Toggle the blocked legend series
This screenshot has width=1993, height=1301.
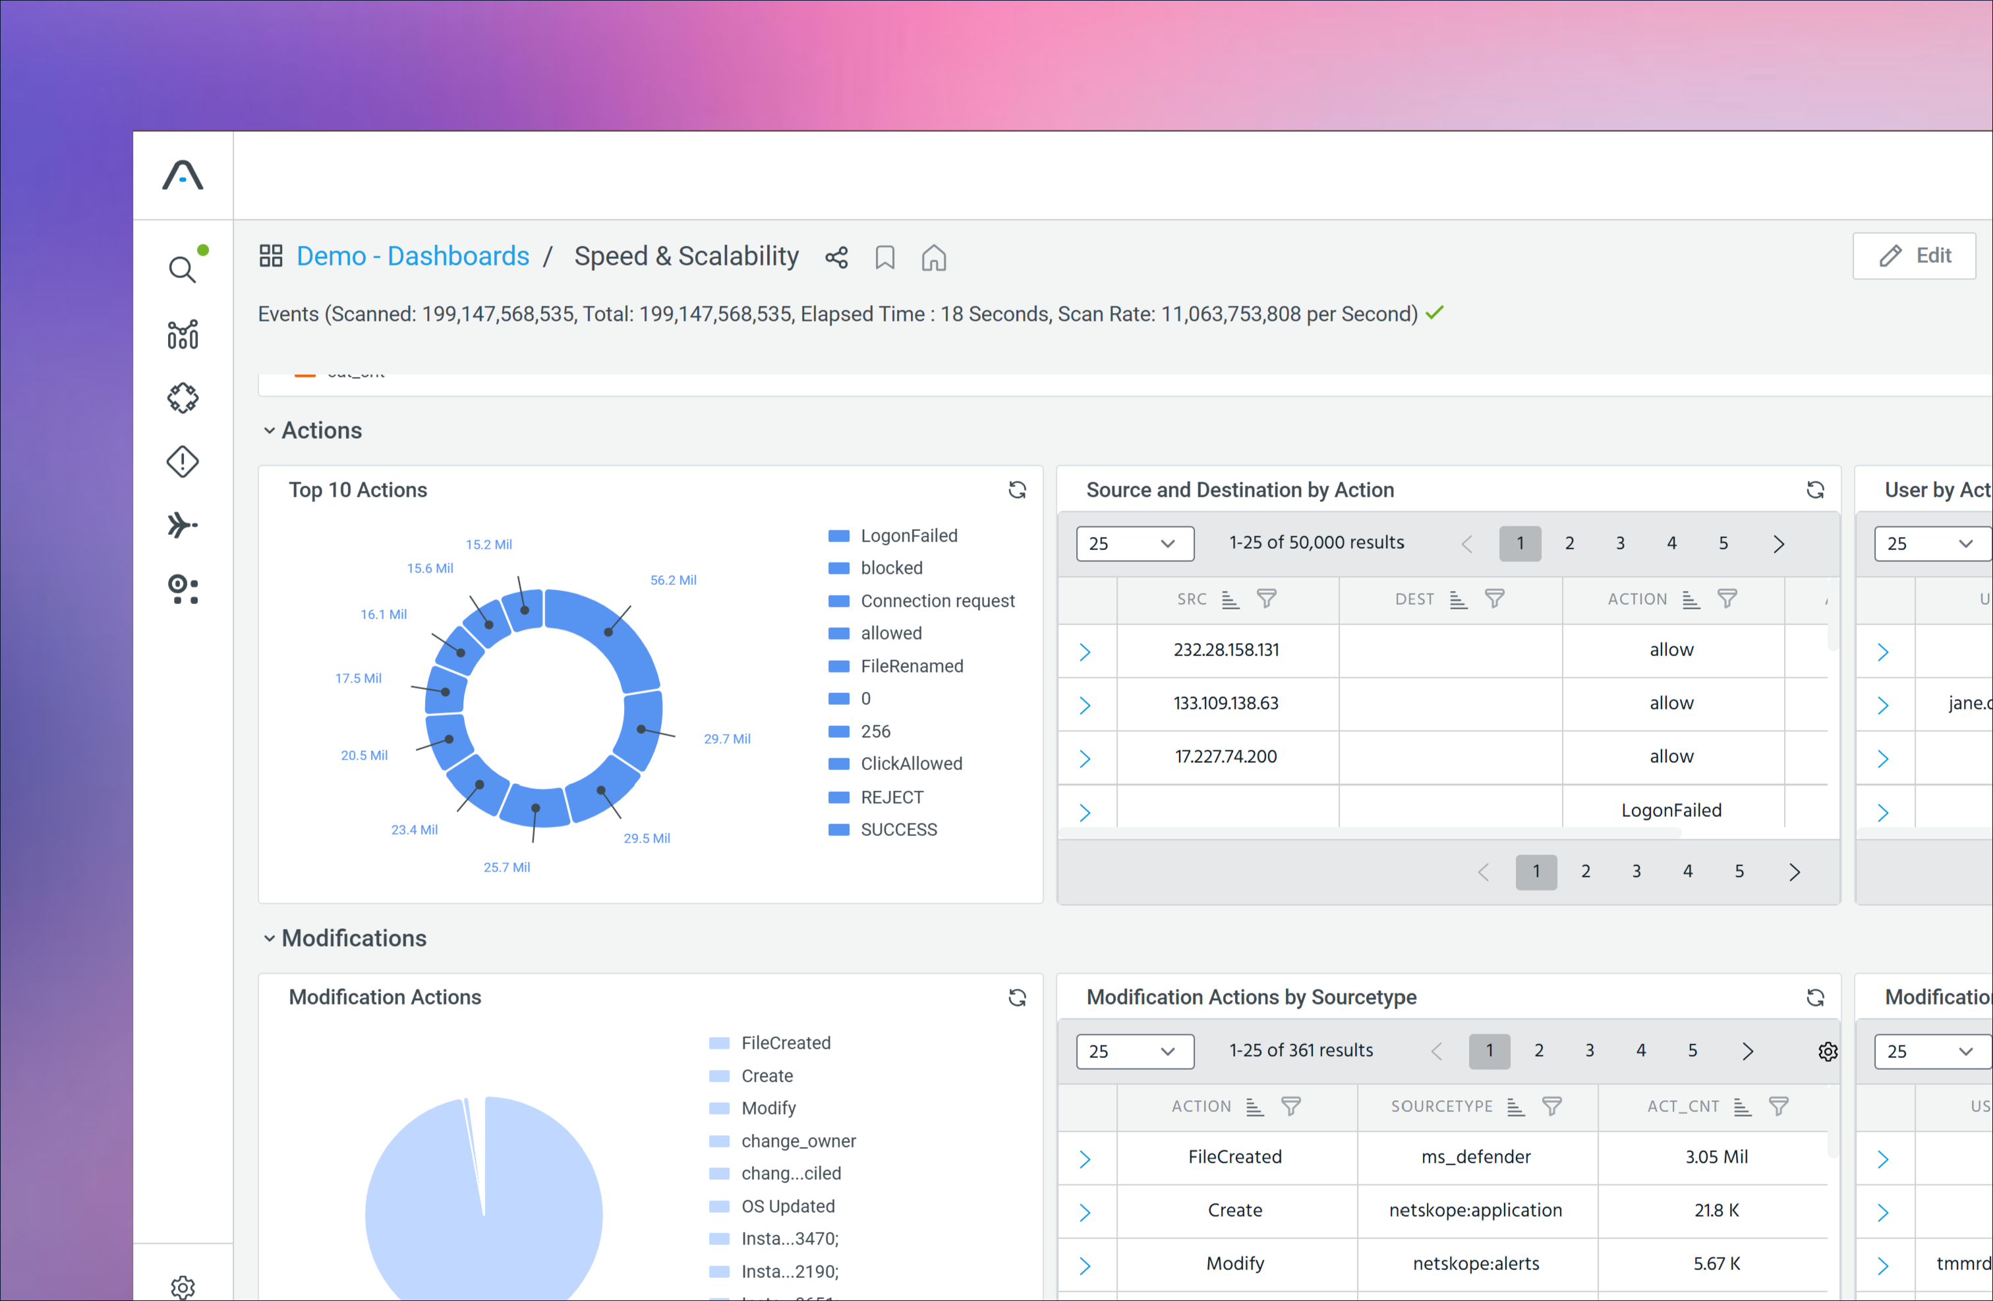point(891,568)
